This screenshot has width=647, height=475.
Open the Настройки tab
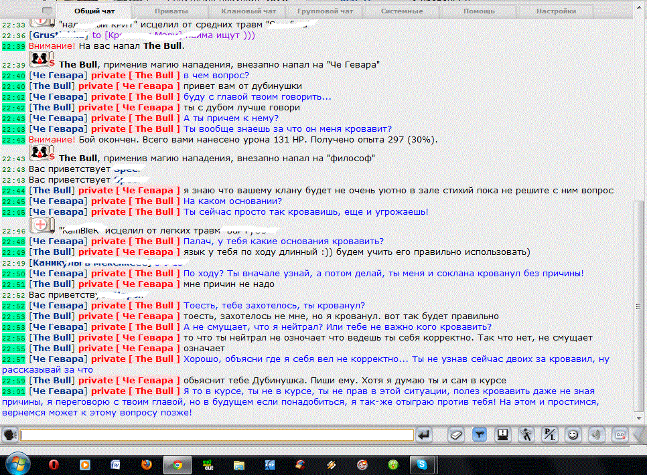click(x=556, y=11)
